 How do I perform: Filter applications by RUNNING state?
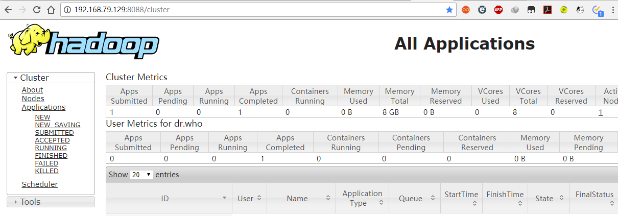pyautogui.click(x=51, y=148)
